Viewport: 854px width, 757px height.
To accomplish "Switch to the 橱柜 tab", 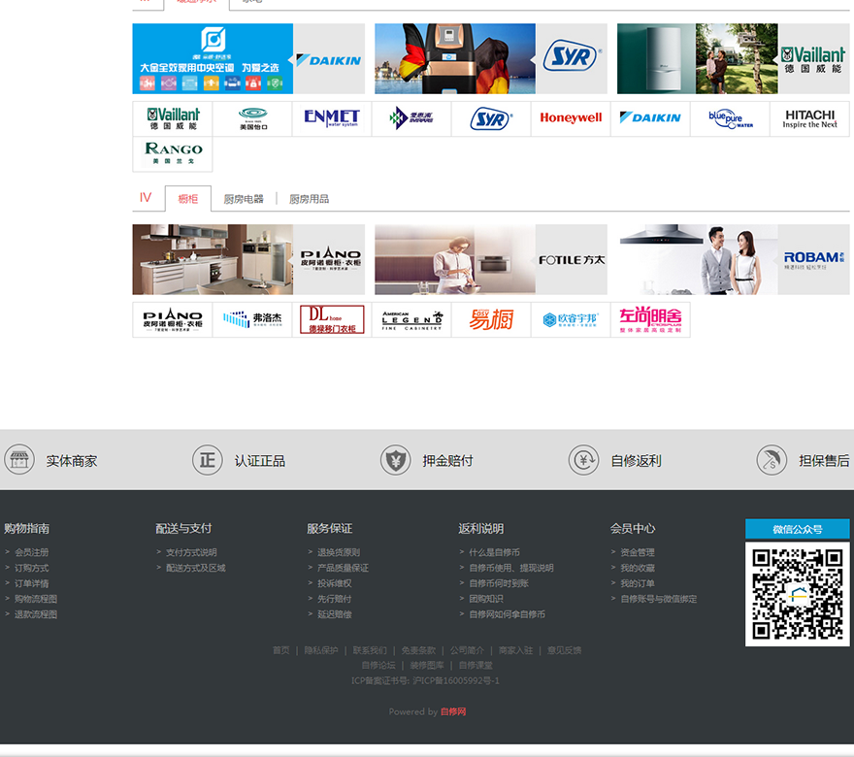I will [188, 199].
